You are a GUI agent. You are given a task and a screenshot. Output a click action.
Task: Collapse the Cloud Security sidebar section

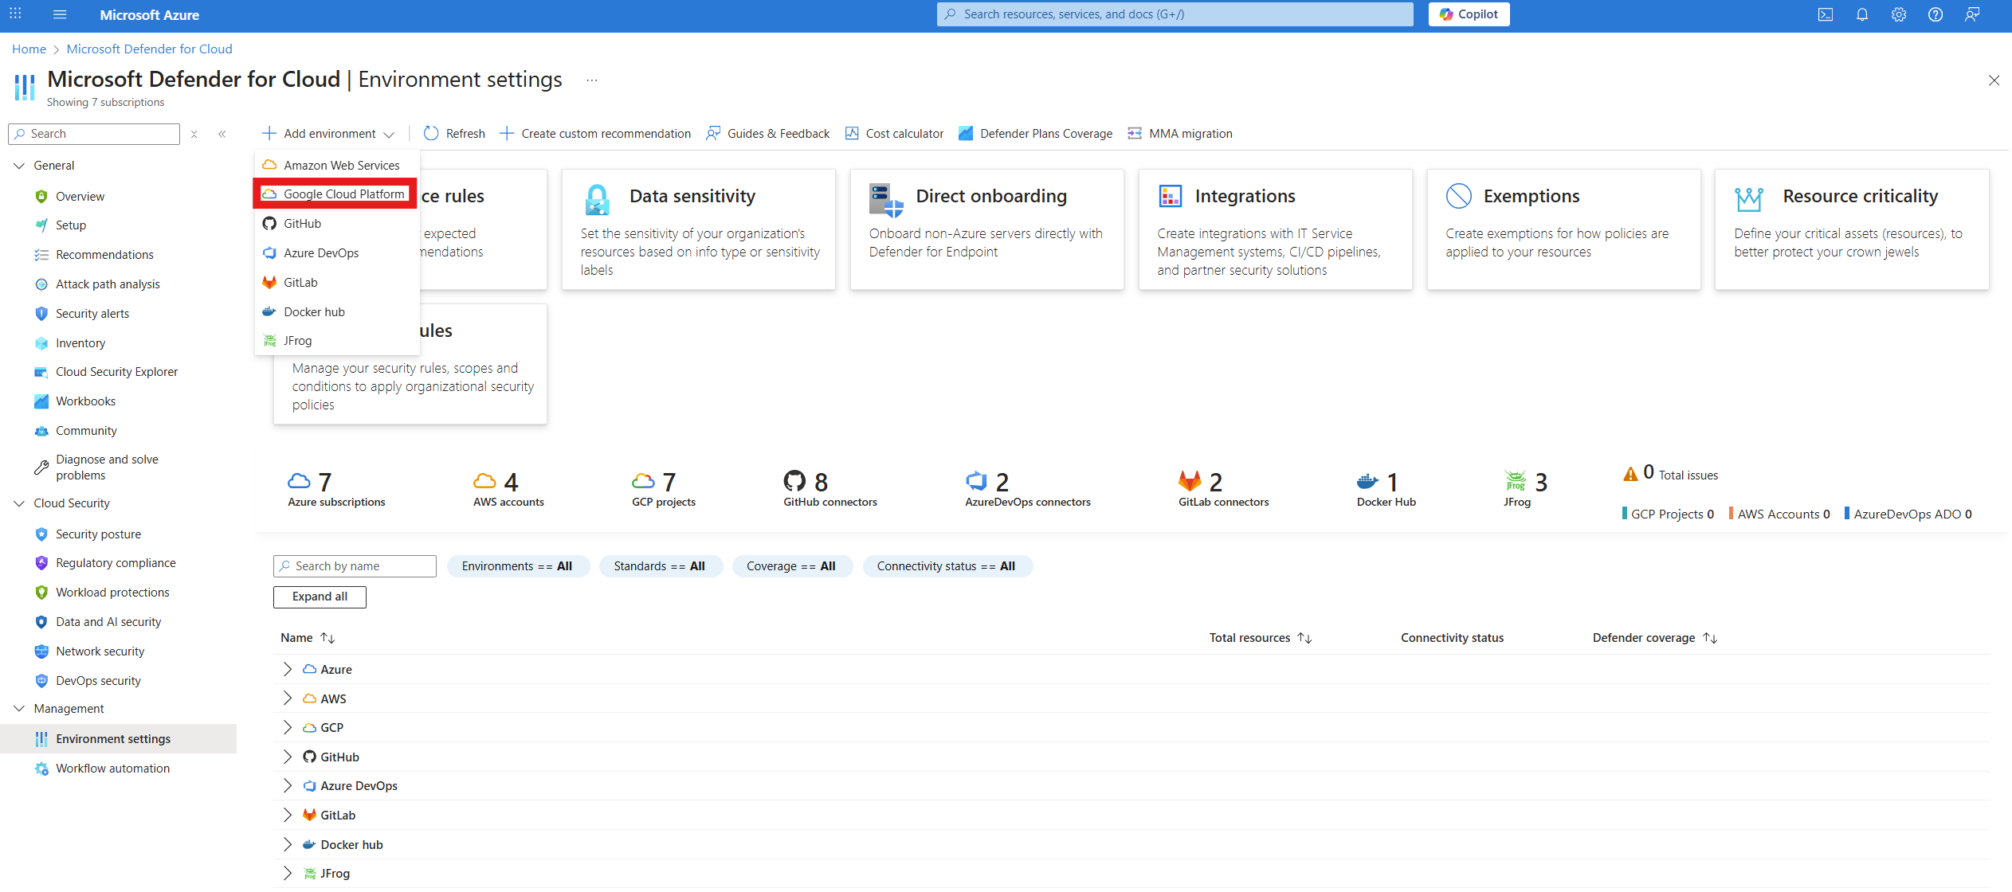(20, 503)
